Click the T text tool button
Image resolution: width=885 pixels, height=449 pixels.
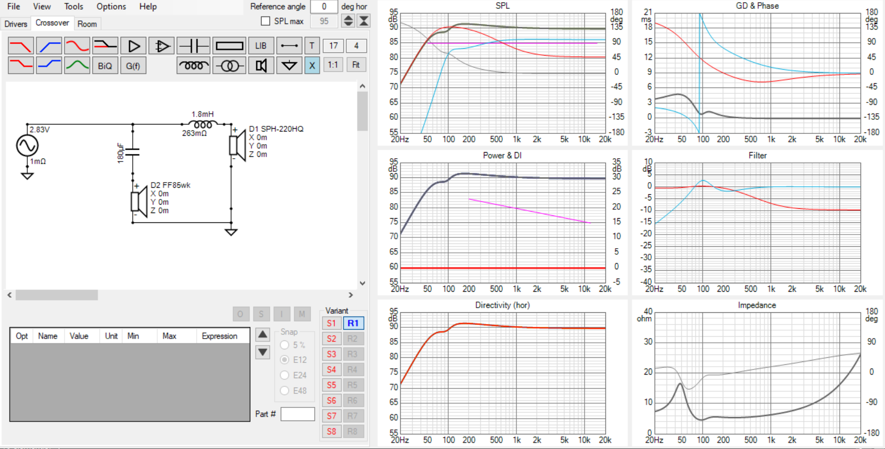point(312,46)
